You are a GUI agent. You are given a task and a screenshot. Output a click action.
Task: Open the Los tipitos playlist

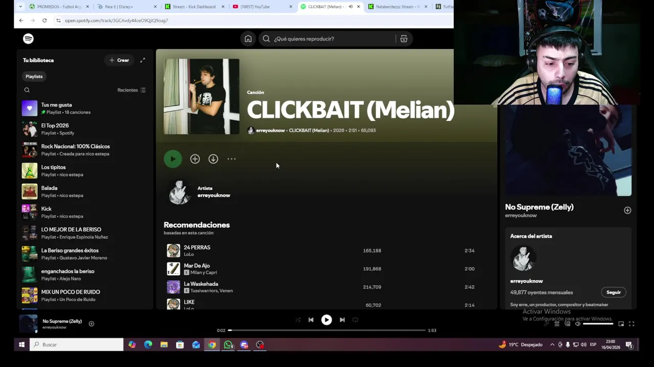tap(84, 171)
